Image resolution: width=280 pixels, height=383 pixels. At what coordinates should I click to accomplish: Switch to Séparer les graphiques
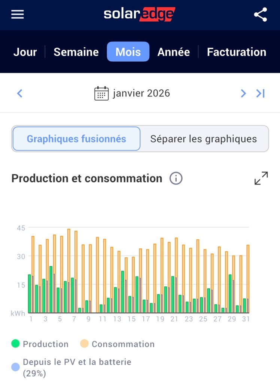tap(204, 139)
